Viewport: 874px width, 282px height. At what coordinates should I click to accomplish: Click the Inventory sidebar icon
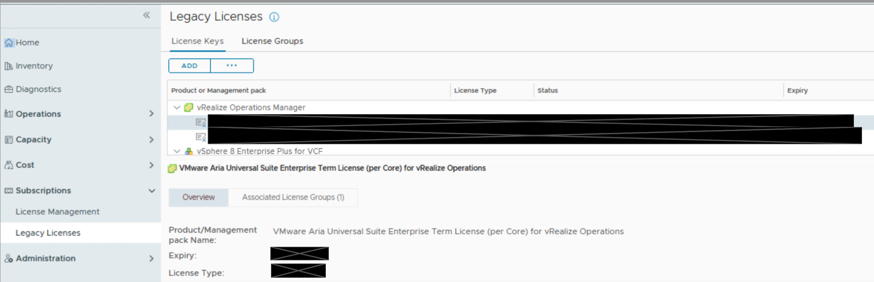(9, 66)
